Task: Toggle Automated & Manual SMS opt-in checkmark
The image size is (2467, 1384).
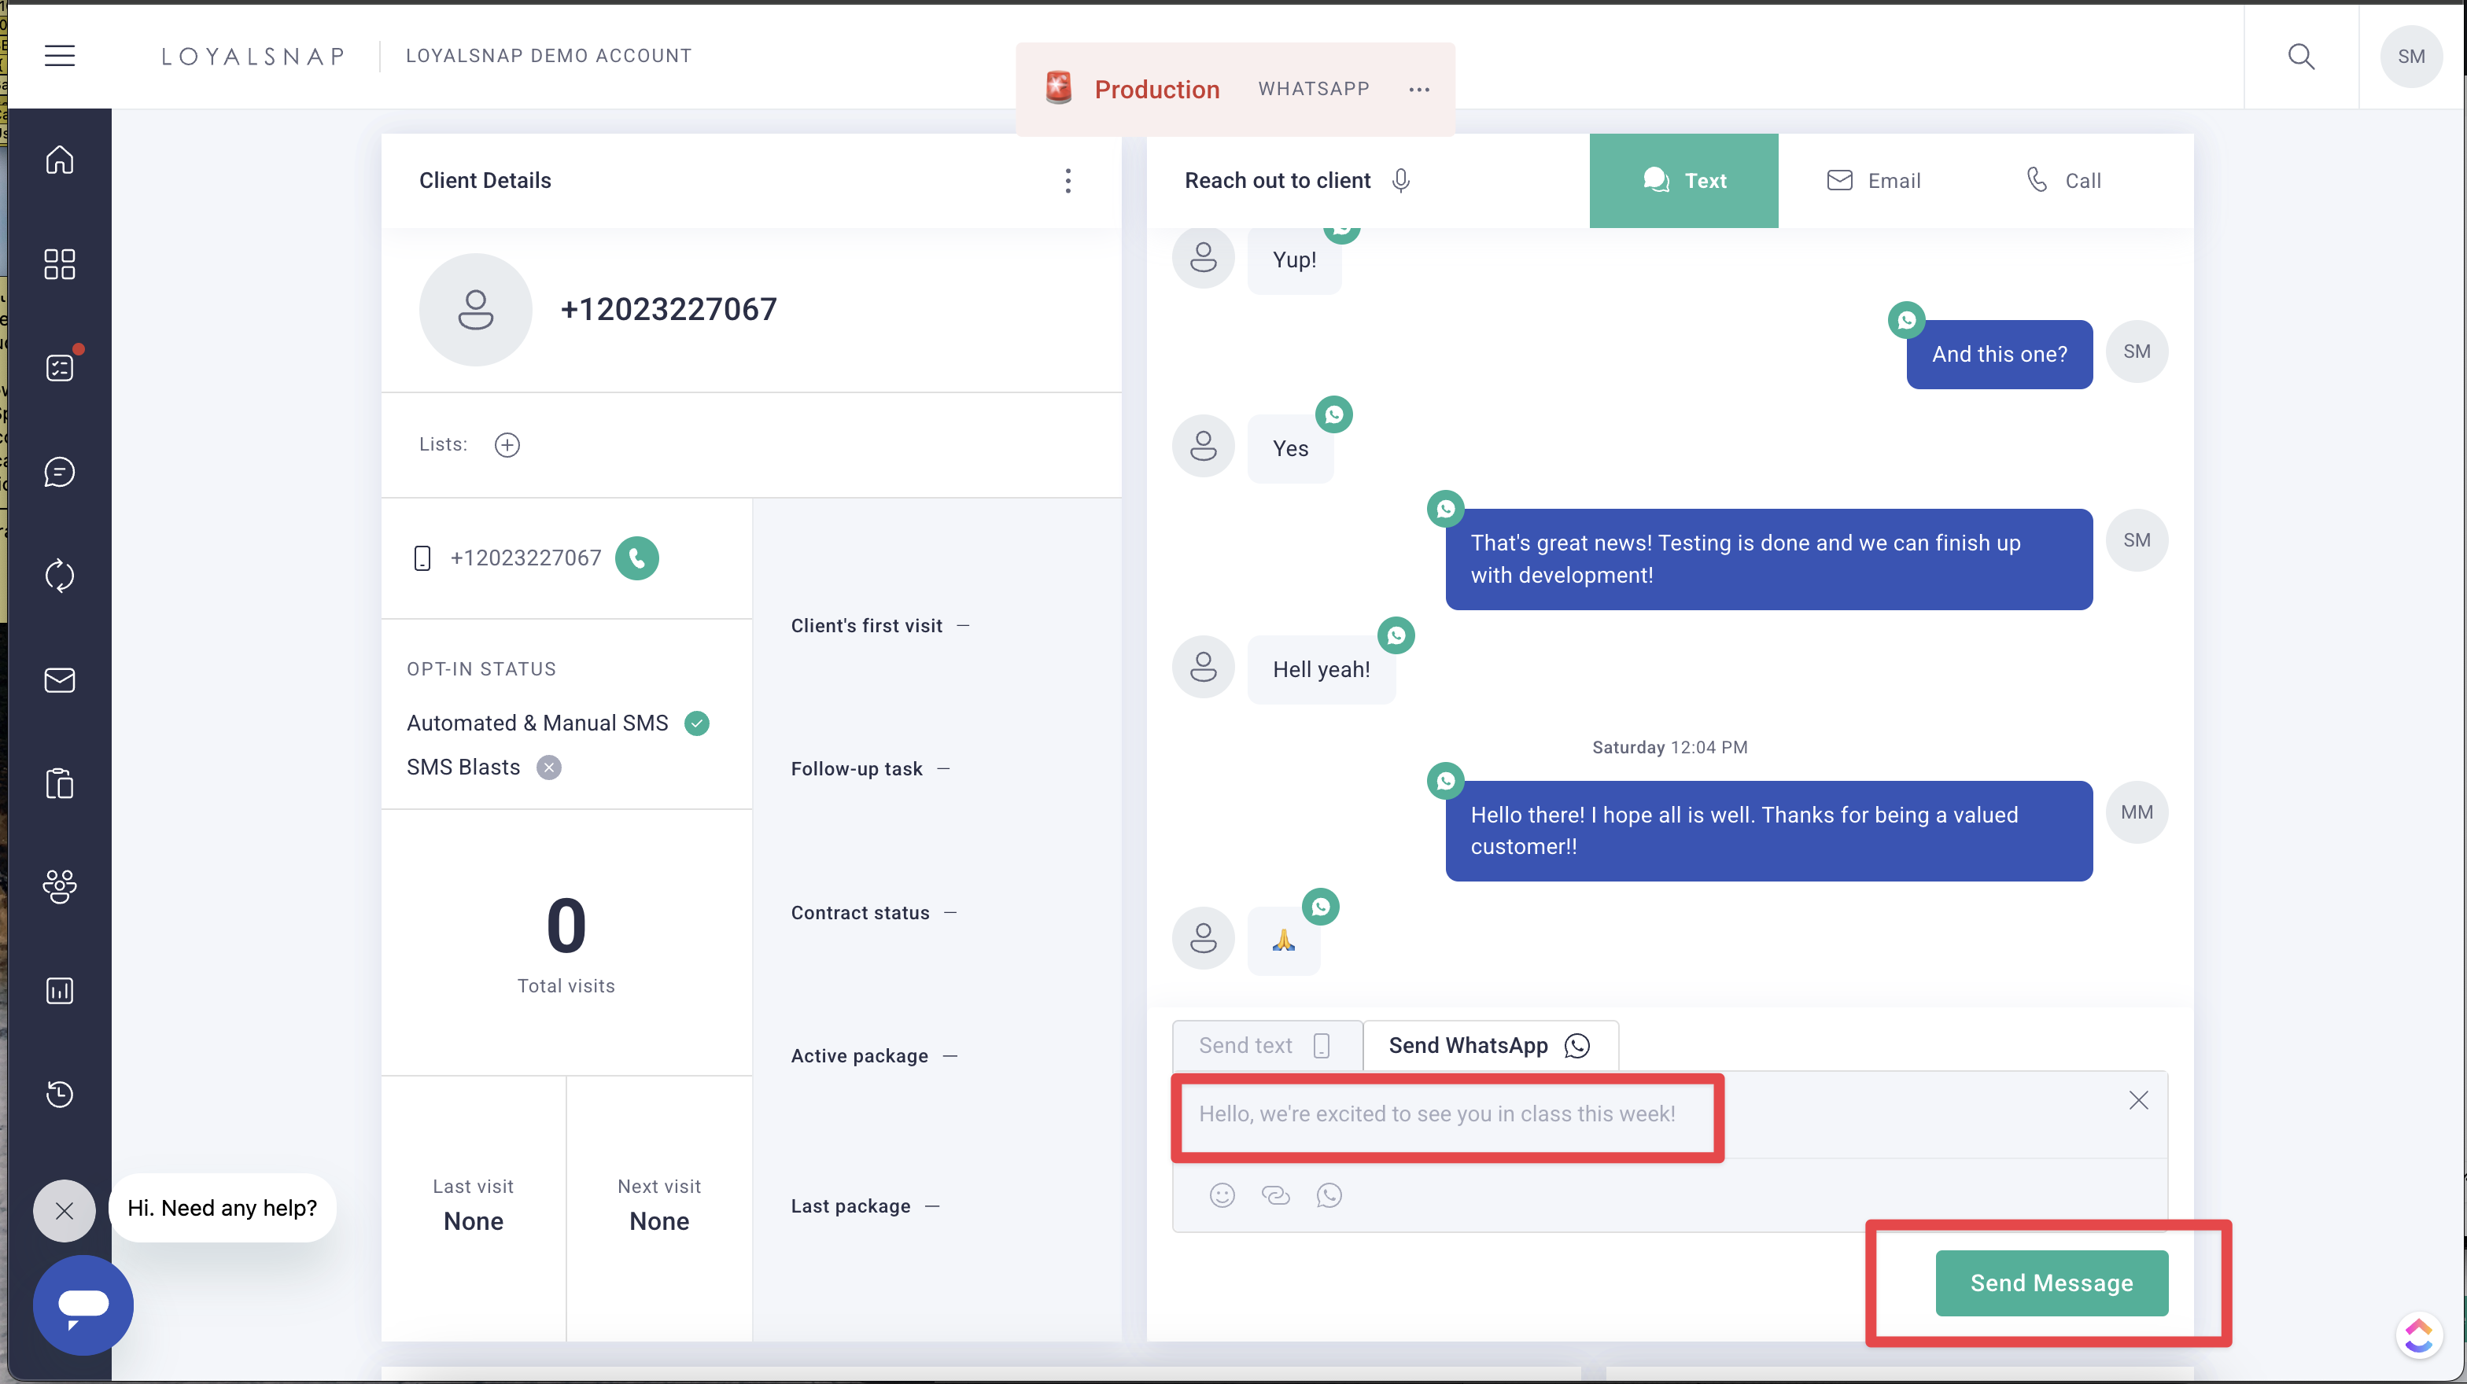Action: click(697, 723)
